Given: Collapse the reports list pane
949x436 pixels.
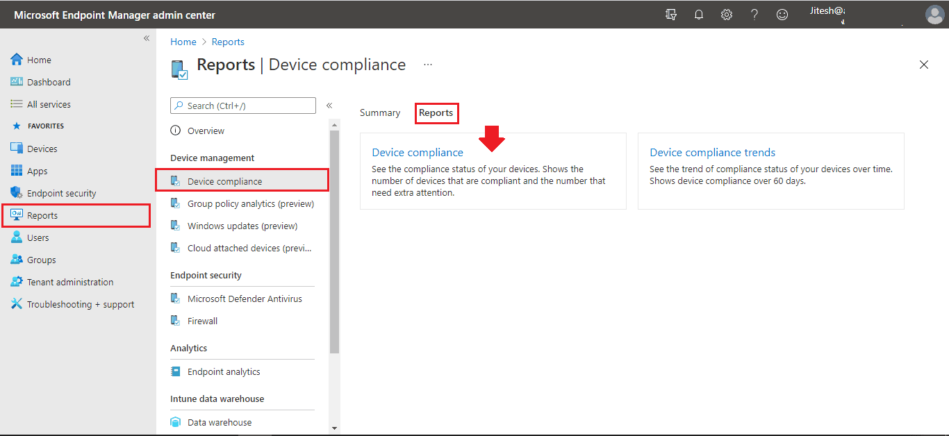Looking at the screenshot, I should pos(329,105).
